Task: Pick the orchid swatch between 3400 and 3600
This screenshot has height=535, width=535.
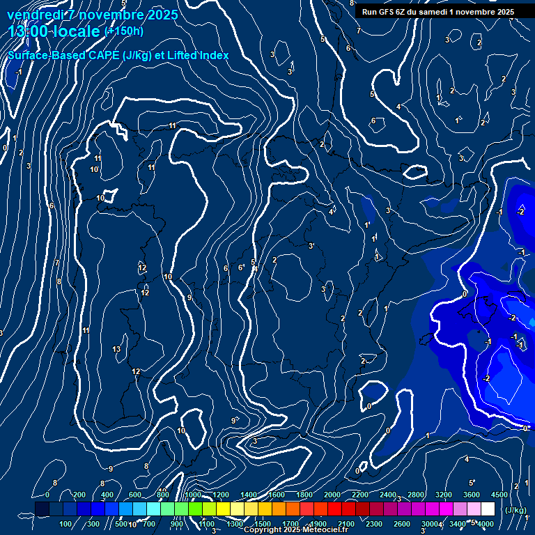Action: click(460, 509)
